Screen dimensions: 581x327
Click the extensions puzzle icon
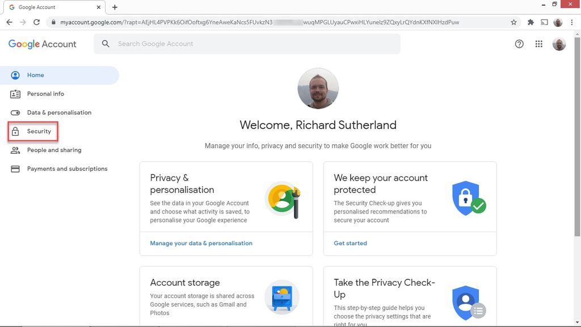coord(529,22)
